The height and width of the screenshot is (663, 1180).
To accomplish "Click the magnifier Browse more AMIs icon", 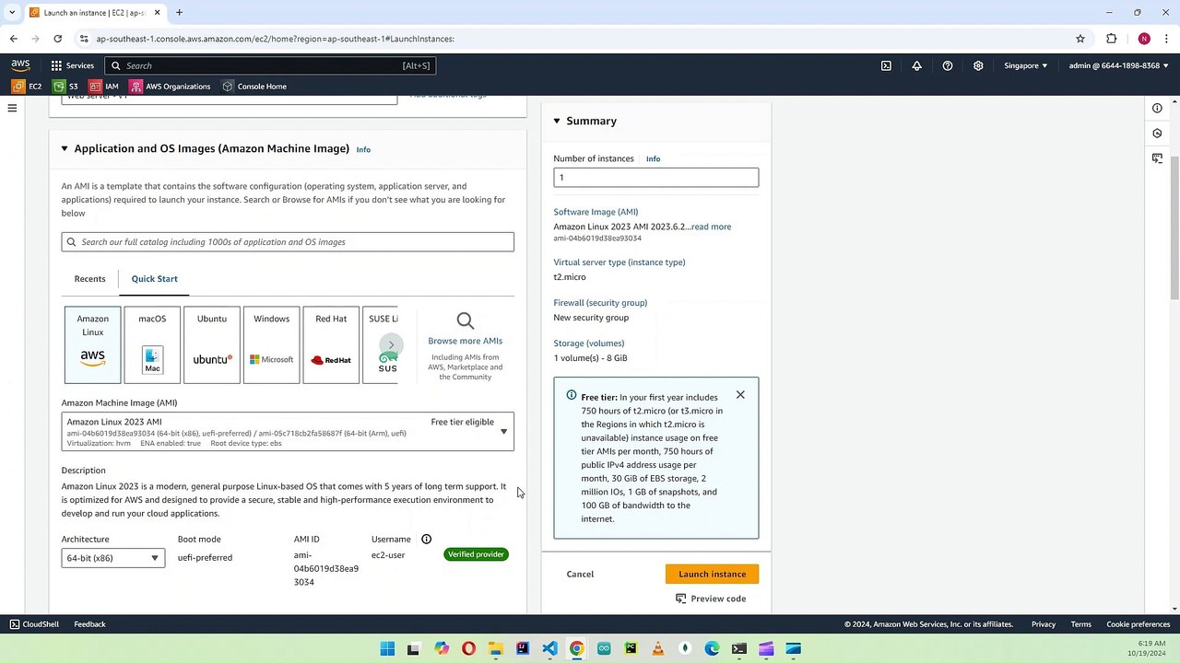I will click(x=466, y=320).
